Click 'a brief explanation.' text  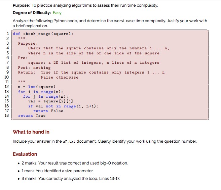point(30,26)
